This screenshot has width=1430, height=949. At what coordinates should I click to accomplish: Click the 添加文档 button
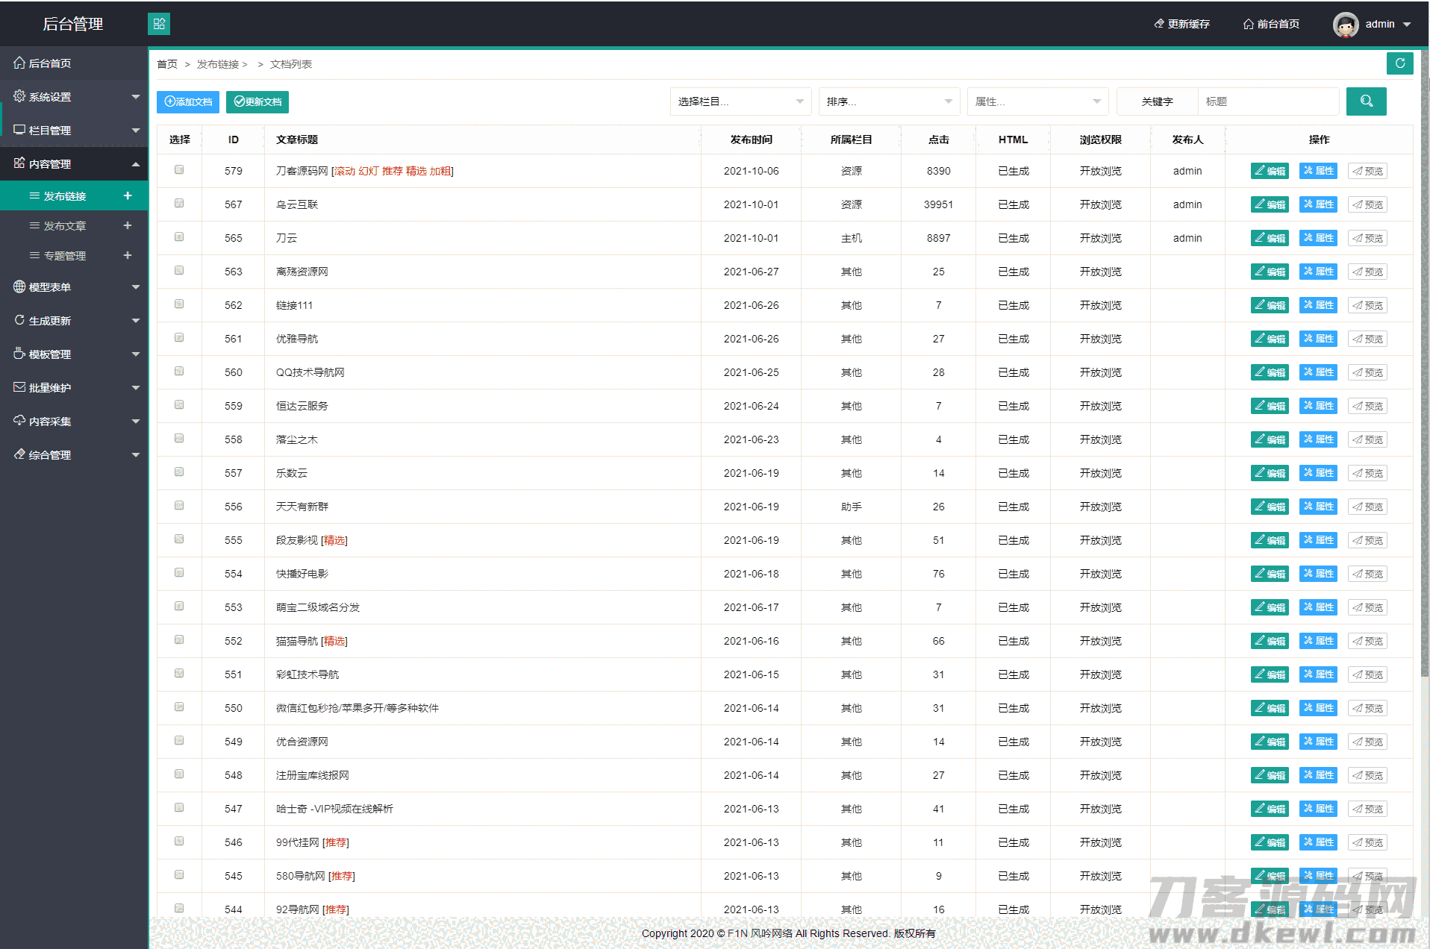coord(188,101)
